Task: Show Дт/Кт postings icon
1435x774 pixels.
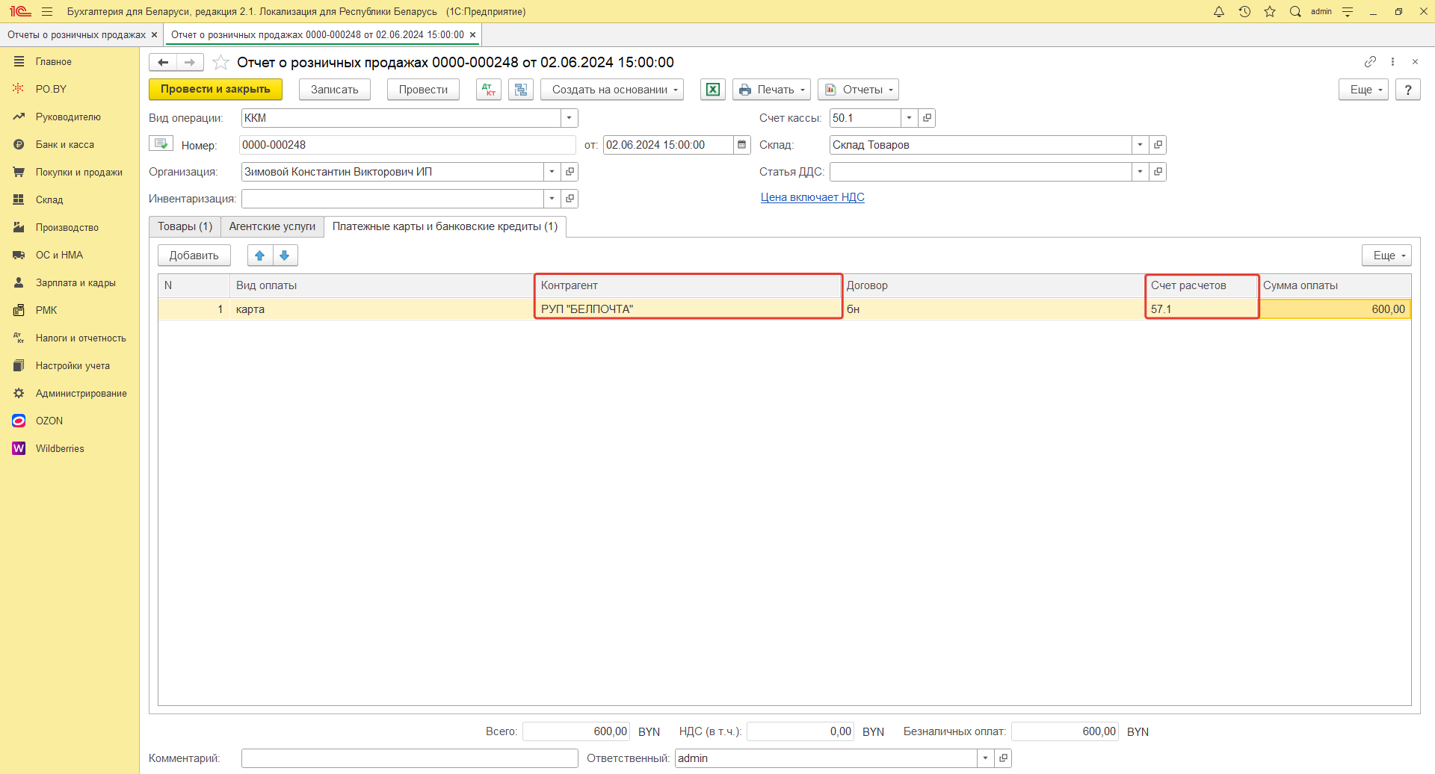Action: coord(489,90)
